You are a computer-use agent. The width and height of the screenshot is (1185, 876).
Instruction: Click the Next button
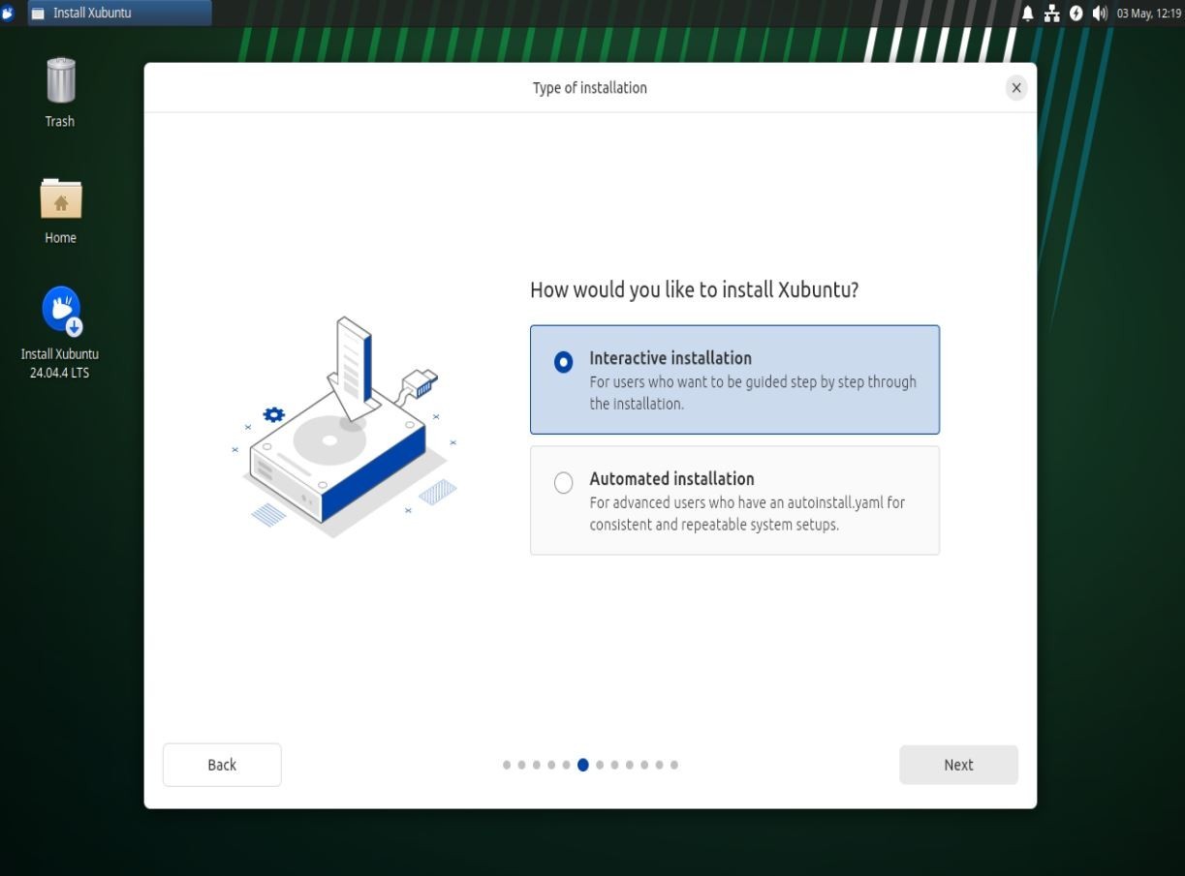pos(958,765)
